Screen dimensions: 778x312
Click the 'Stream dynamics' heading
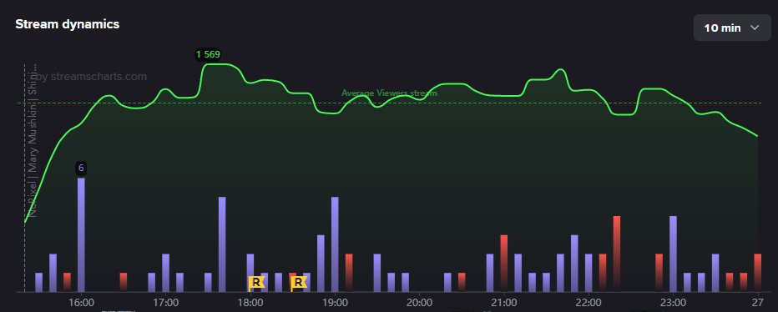tap(68, 24)
